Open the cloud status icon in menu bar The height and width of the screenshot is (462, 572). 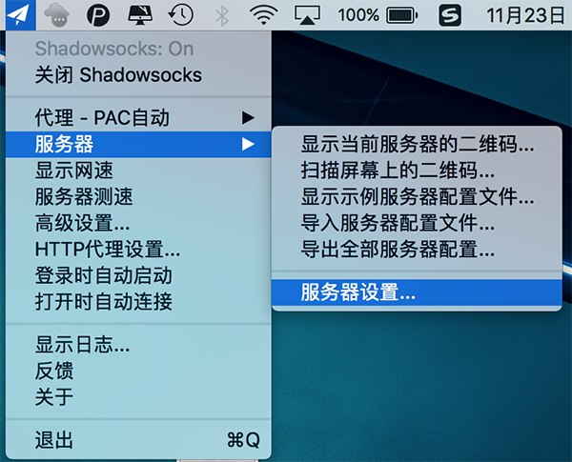[56, 15]
